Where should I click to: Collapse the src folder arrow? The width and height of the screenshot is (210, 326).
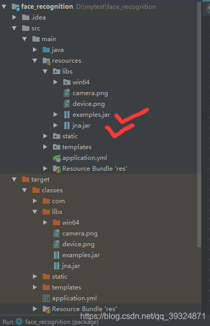pos(14,28)
